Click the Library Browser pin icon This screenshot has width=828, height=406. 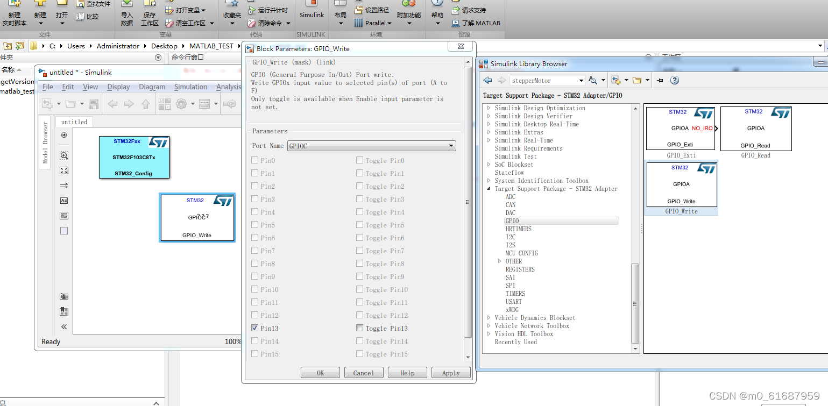660,80
